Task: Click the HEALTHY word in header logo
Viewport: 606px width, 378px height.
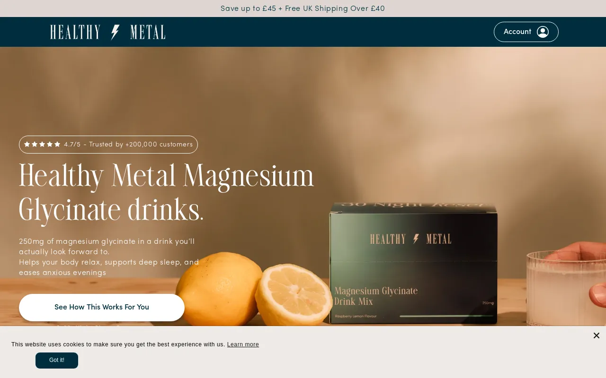Action: pos(75,32)
